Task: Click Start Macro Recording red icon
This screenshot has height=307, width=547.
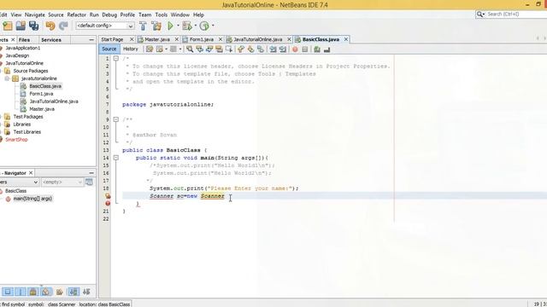Action: coord(295,49)
